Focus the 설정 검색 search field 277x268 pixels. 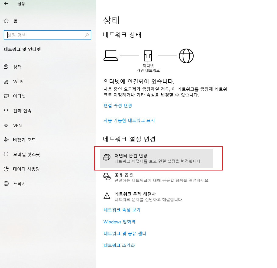pyautogui.click(x=47, y=35)
